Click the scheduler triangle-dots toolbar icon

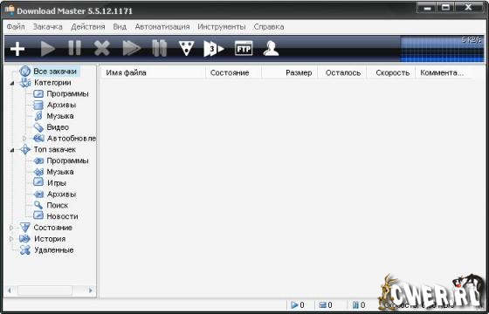pyautogui.click(x=187, y=49)
